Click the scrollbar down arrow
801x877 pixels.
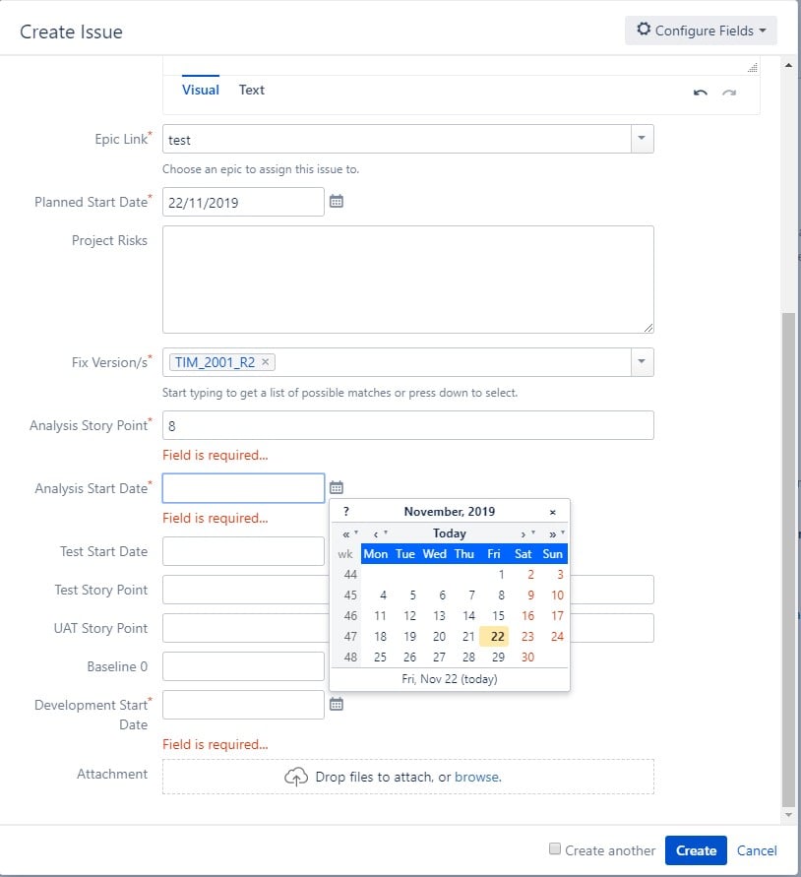[x=788, y=815]
